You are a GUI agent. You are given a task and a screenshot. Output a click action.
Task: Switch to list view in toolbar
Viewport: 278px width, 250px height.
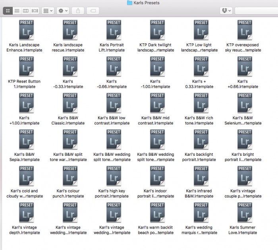coord(17,11)
